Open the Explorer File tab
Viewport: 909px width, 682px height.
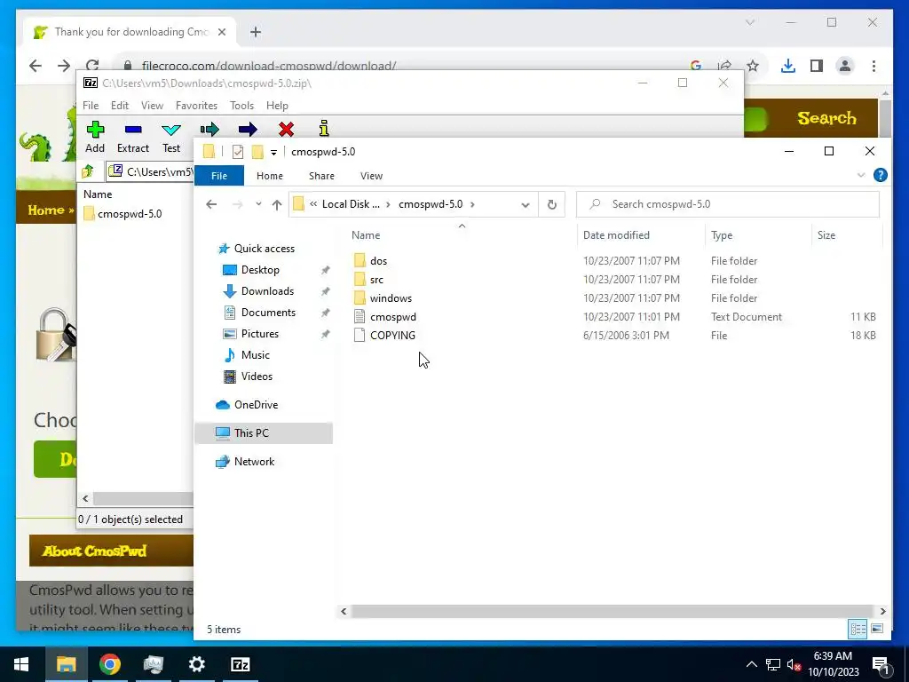(x=219, y=176)
